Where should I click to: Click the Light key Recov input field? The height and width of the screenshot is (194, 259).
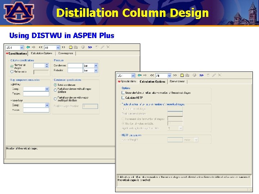tap(36, 94)
